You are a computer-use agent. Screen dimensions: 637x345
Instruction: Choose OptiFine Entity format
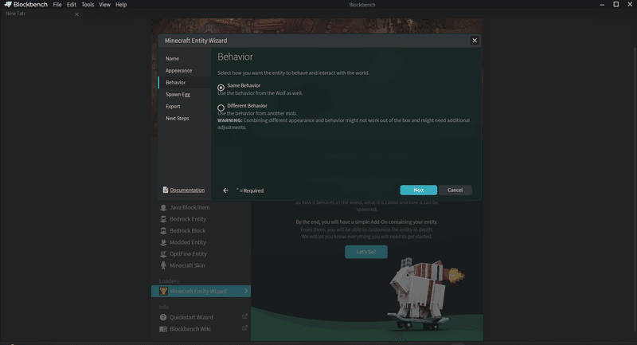[x=201, y=254]
